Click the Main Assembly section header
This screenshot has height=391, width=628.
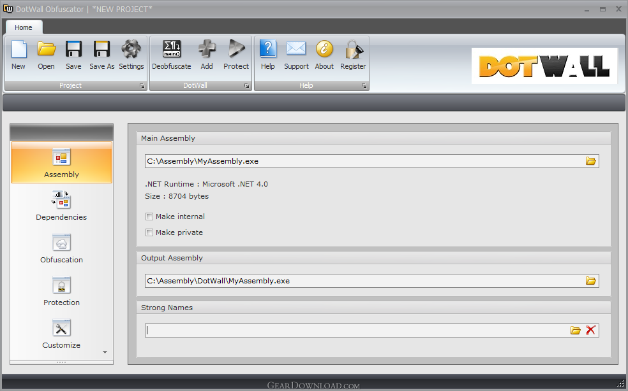tap(373, 138)
